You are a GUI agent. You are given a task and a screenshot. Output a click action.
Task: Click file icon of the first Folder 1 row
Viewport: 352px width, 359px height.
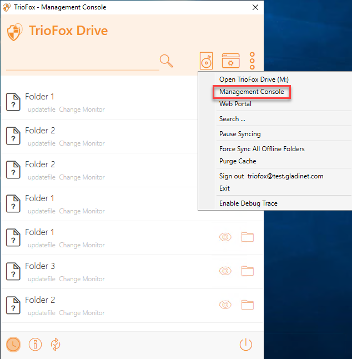(x=13, y=102)
